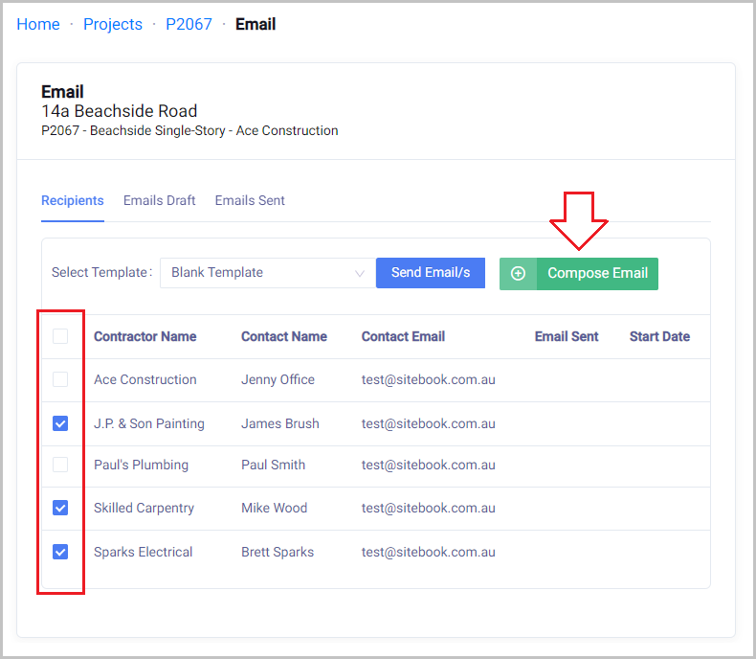
Task: Select the Paul's Plumbing checkbox
Action: point(60,465)
